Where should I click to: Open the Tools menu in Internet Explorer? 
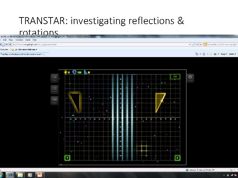tap(28, 40)
